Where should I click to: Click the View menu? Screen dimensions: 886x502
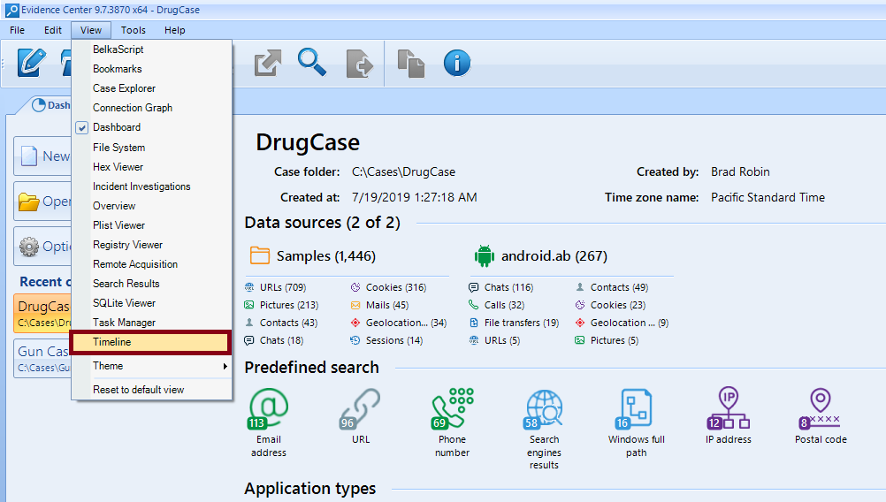[x=91, y=30]
